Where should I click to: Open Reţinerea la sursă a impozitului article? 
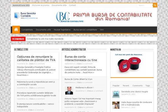[36, 83]
